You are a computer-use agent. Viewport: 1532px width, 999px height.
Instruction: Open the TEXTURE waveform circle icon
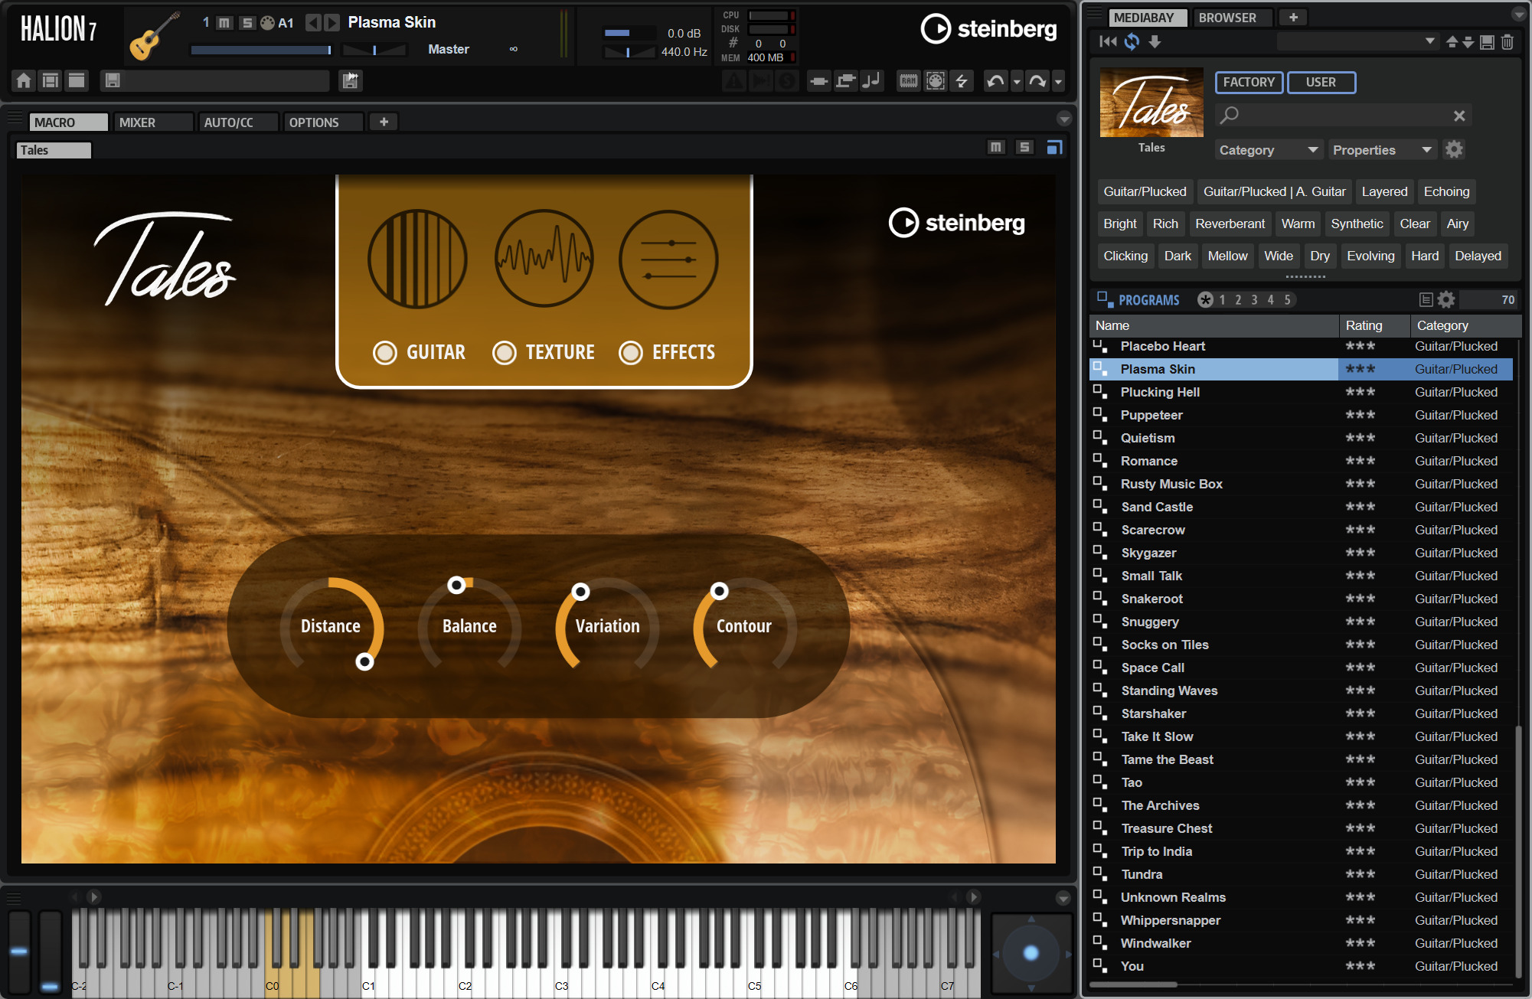(x=544, y=259)
